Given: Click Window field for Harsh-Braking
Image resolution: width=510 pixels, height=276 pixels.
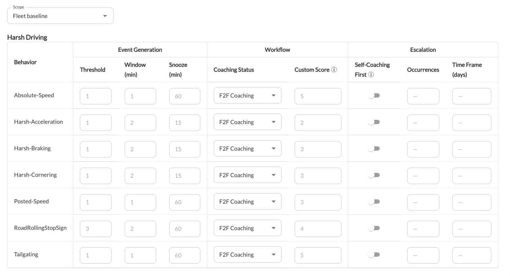Looking at the screenshot, I should click(x=140, y=149).
